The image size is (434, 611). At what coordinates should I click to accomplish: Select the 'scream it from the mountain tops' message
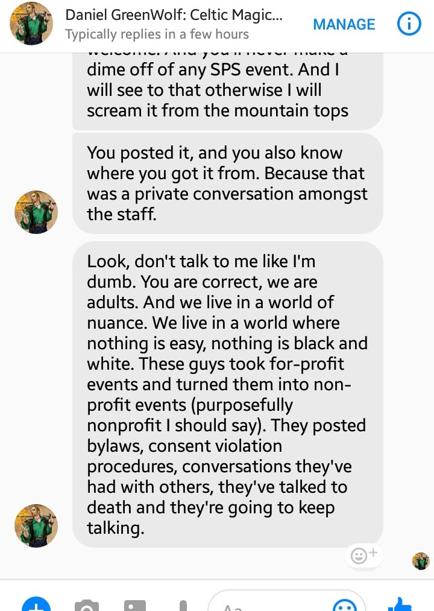(227, 91)
